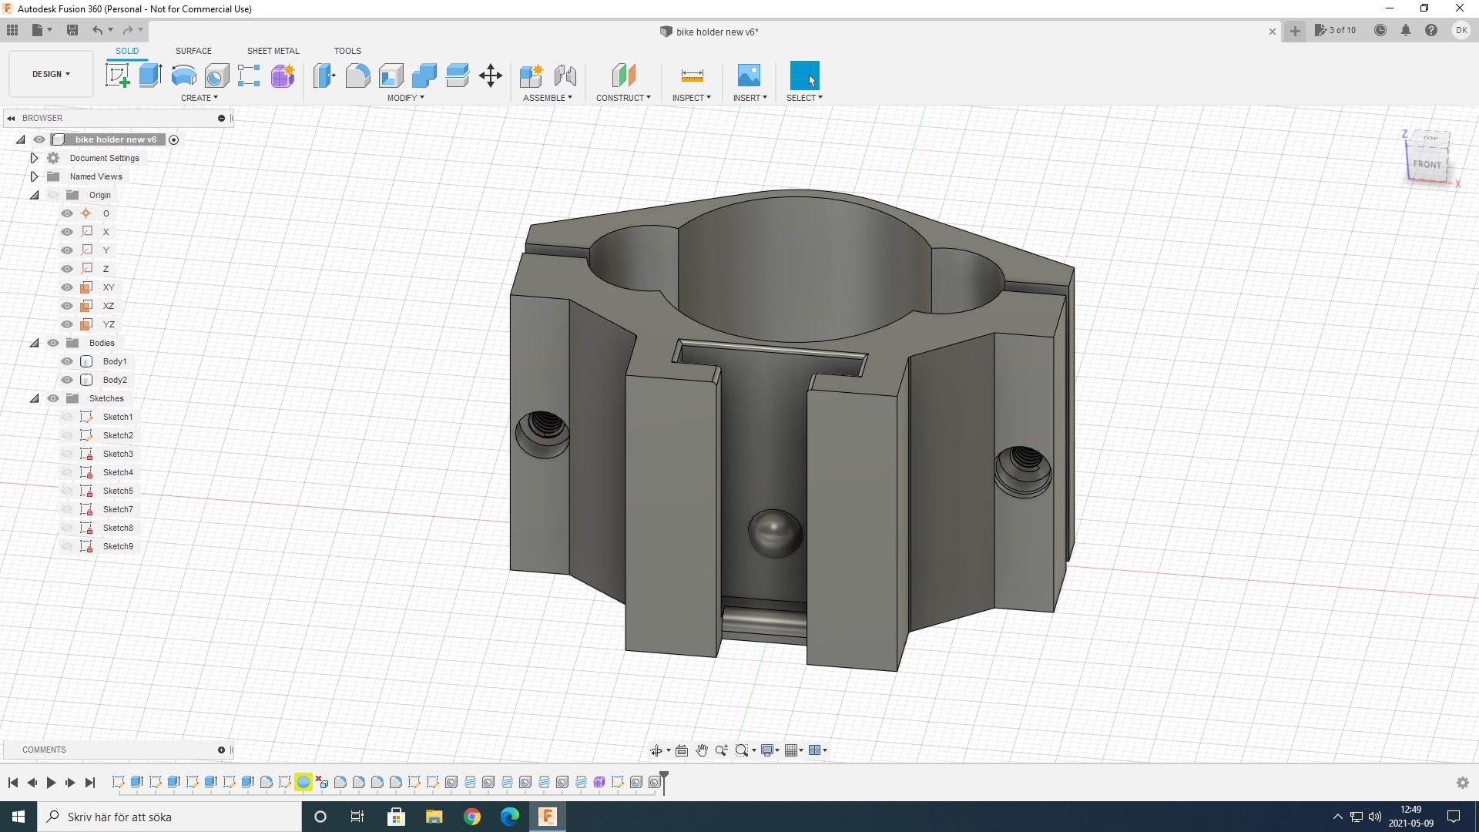
Task: Open the MODIFY menu
Action: point(405,98)
